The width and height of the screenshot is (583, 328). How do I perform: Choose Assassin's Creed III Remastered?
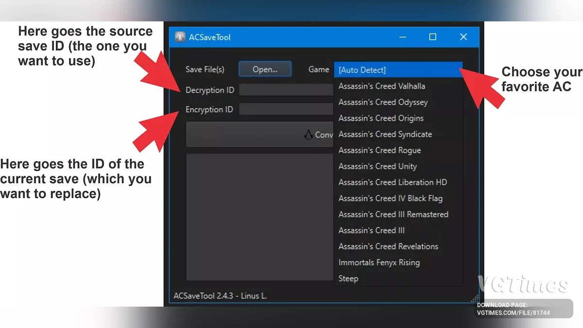click(393, 214)
